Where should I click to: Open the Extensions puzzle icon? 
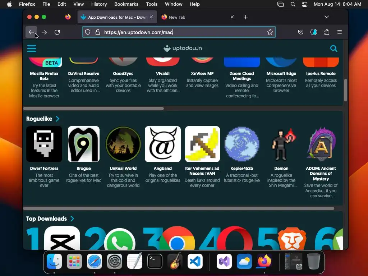(x=327, y=32)
